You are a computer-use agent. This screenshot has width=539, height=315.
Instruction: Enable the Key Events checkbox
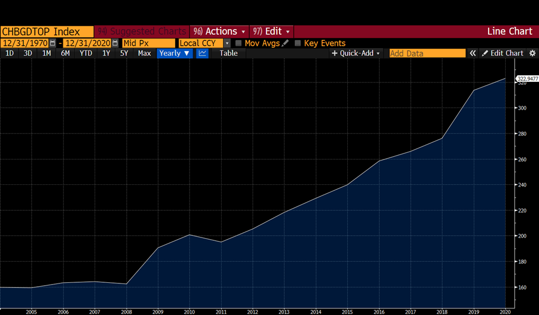pyautogui.click(x=297, y=43)
